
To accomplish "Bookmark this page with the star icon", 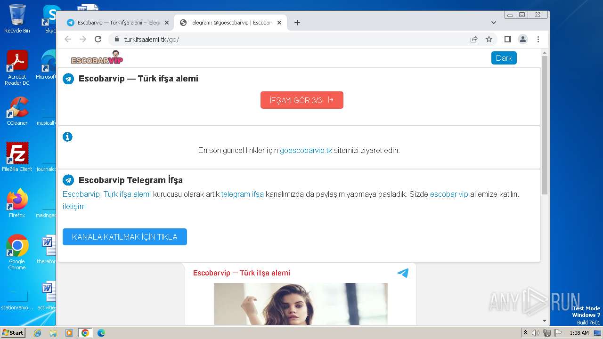I will [x=489, y=39].
